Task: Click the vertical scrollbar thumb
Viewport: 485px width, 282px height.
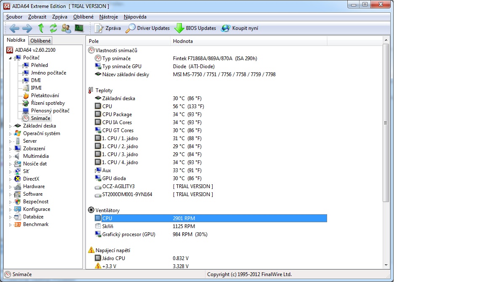Action: (386, 123)
